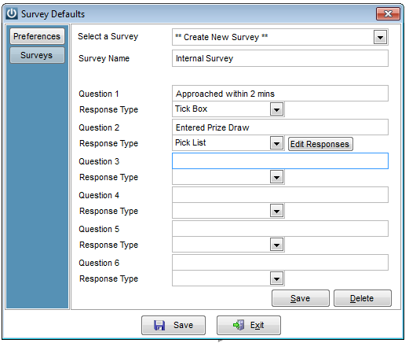Switch to the Preferences tab

37,36
